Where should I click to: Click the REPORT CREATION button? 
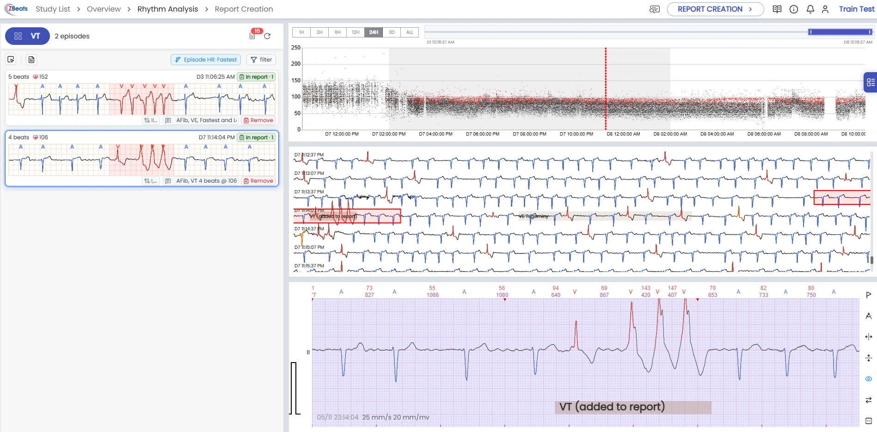[715, 9]
